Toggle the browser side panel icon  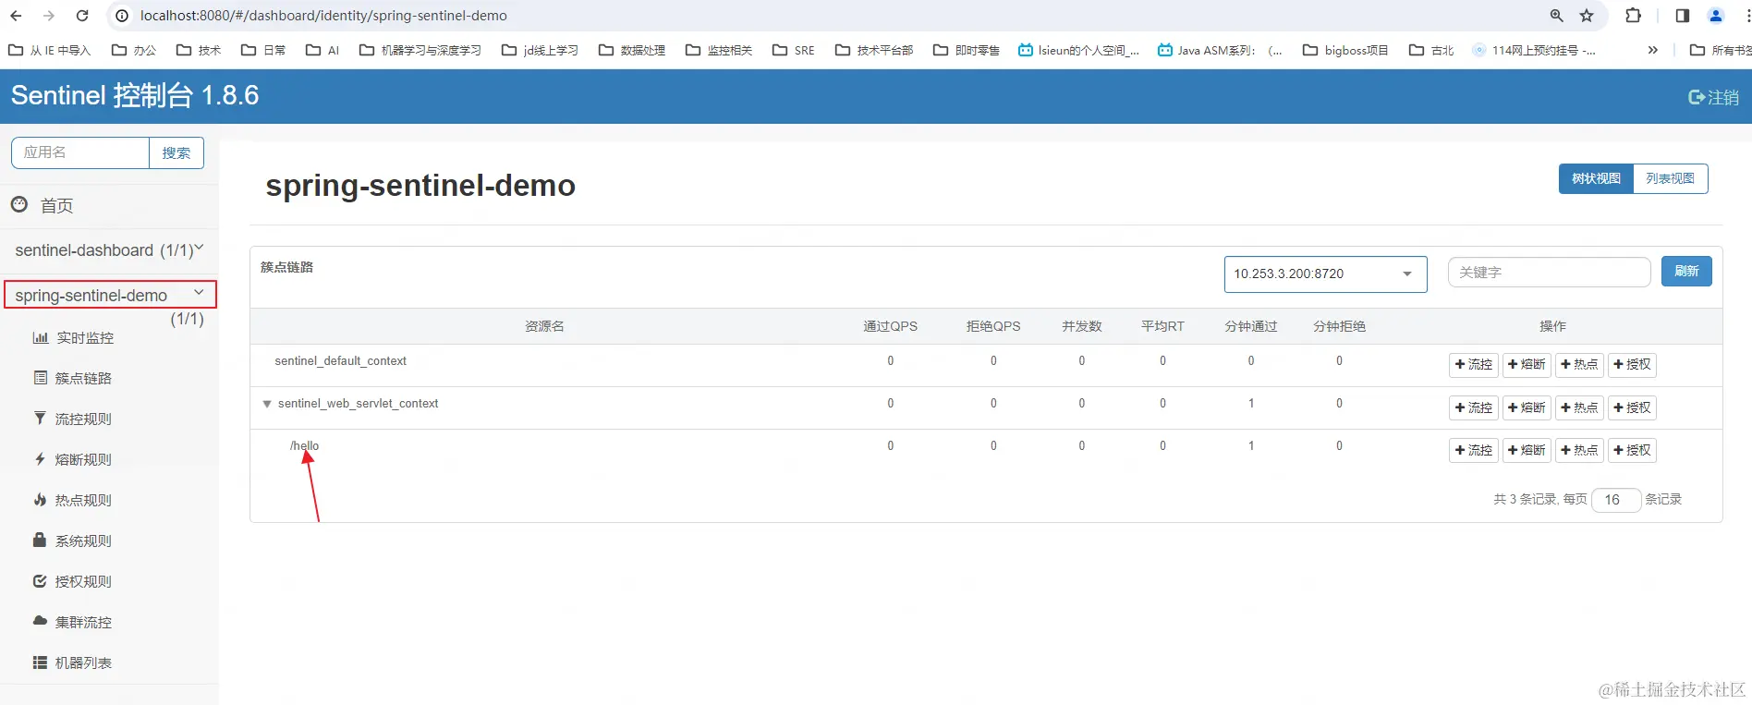click(1682, 16)
